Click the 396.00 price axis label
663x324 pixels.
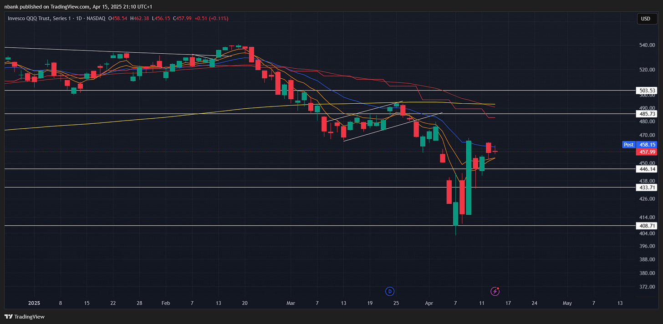(646, 246)
